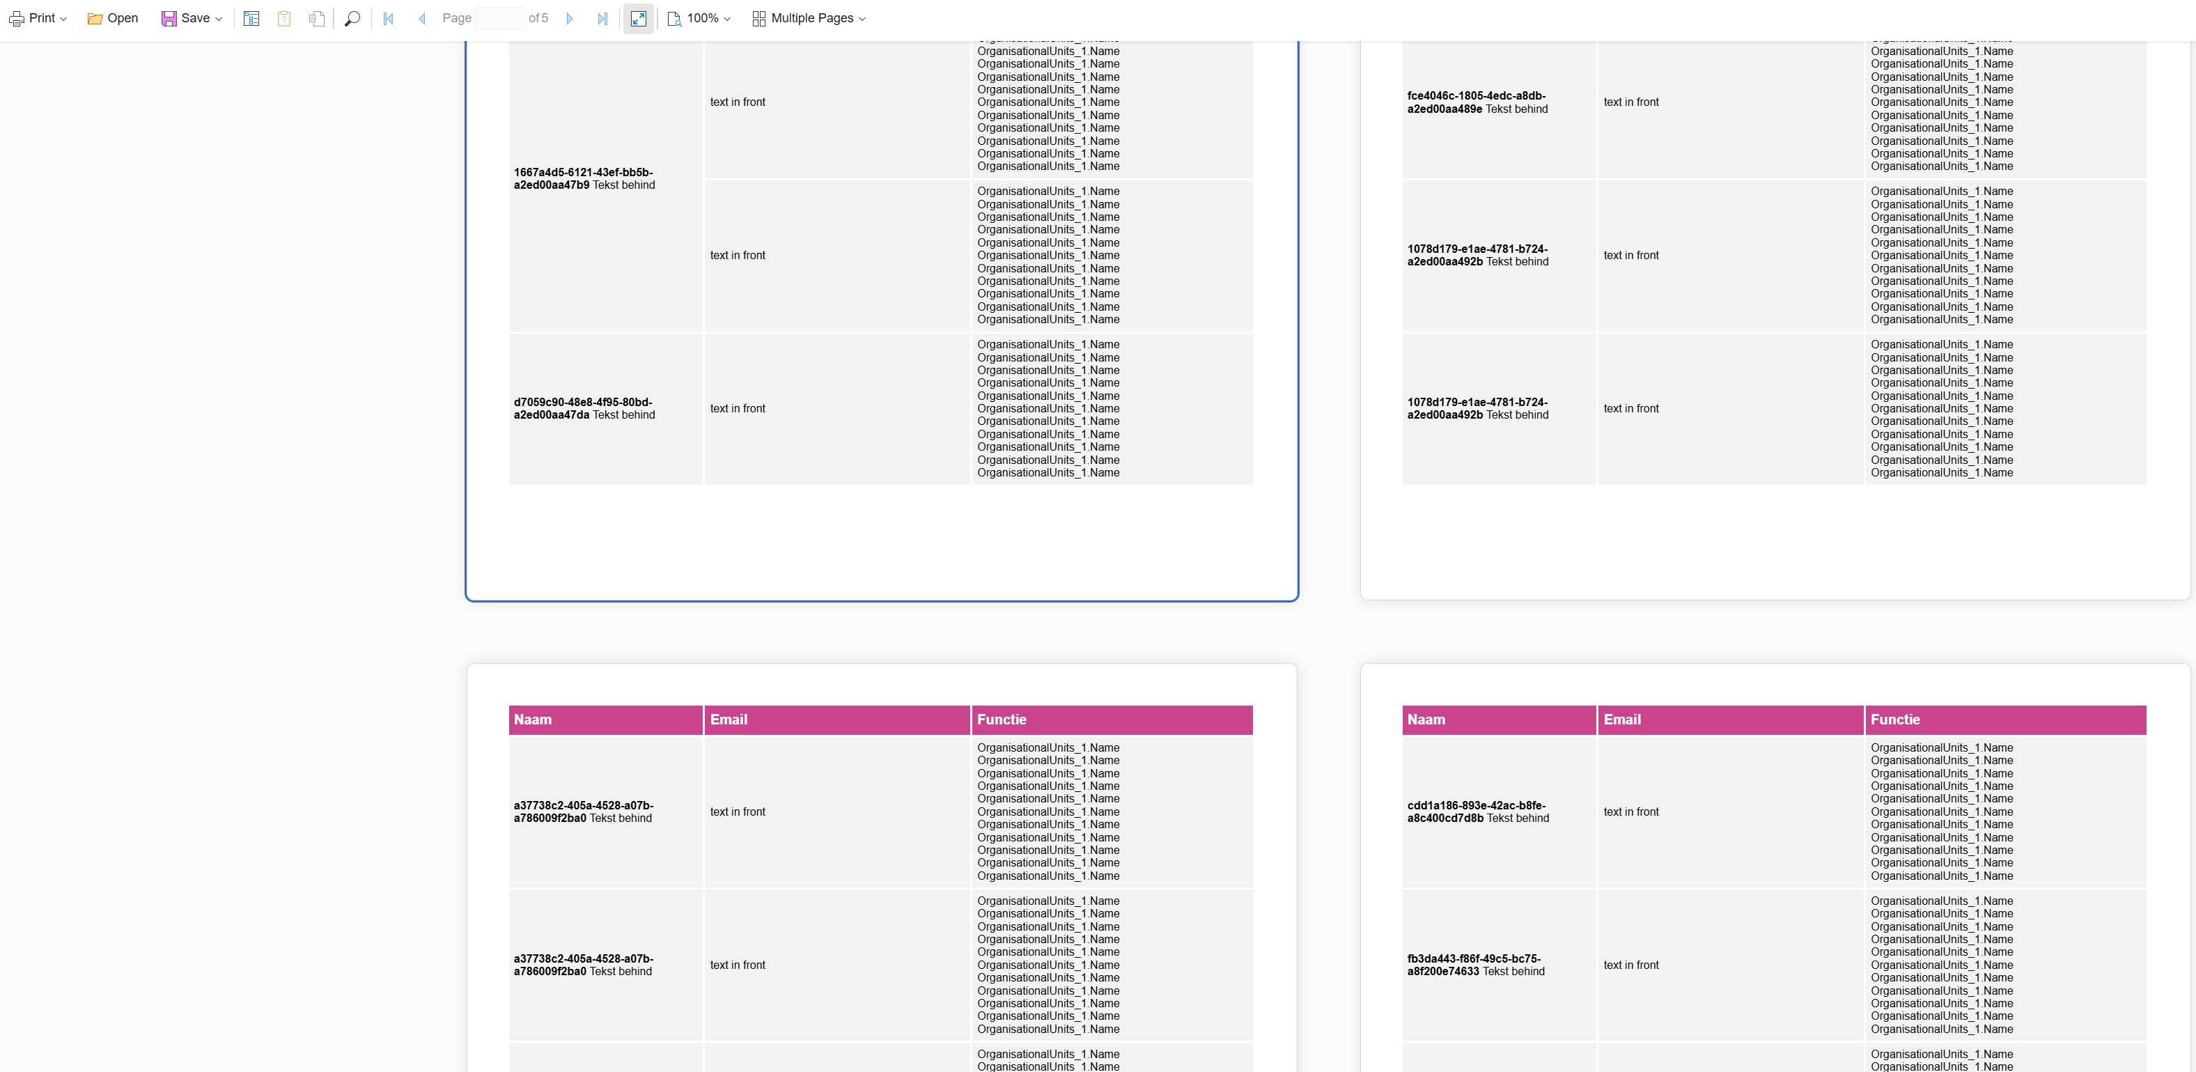Click Email header in lower left table
Viewport: 2196px width, 1072px height.
837,720
